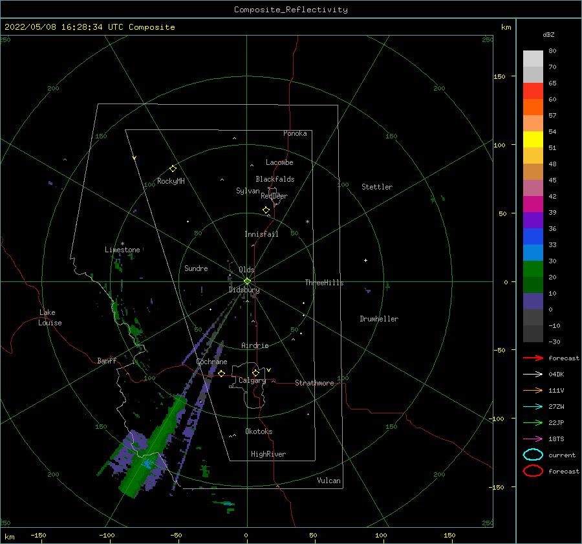Screen dimensions: 582x544
Task: Choose the purple swatch between 39 and 36 dBZ
Action: click(x=533, y=221)
